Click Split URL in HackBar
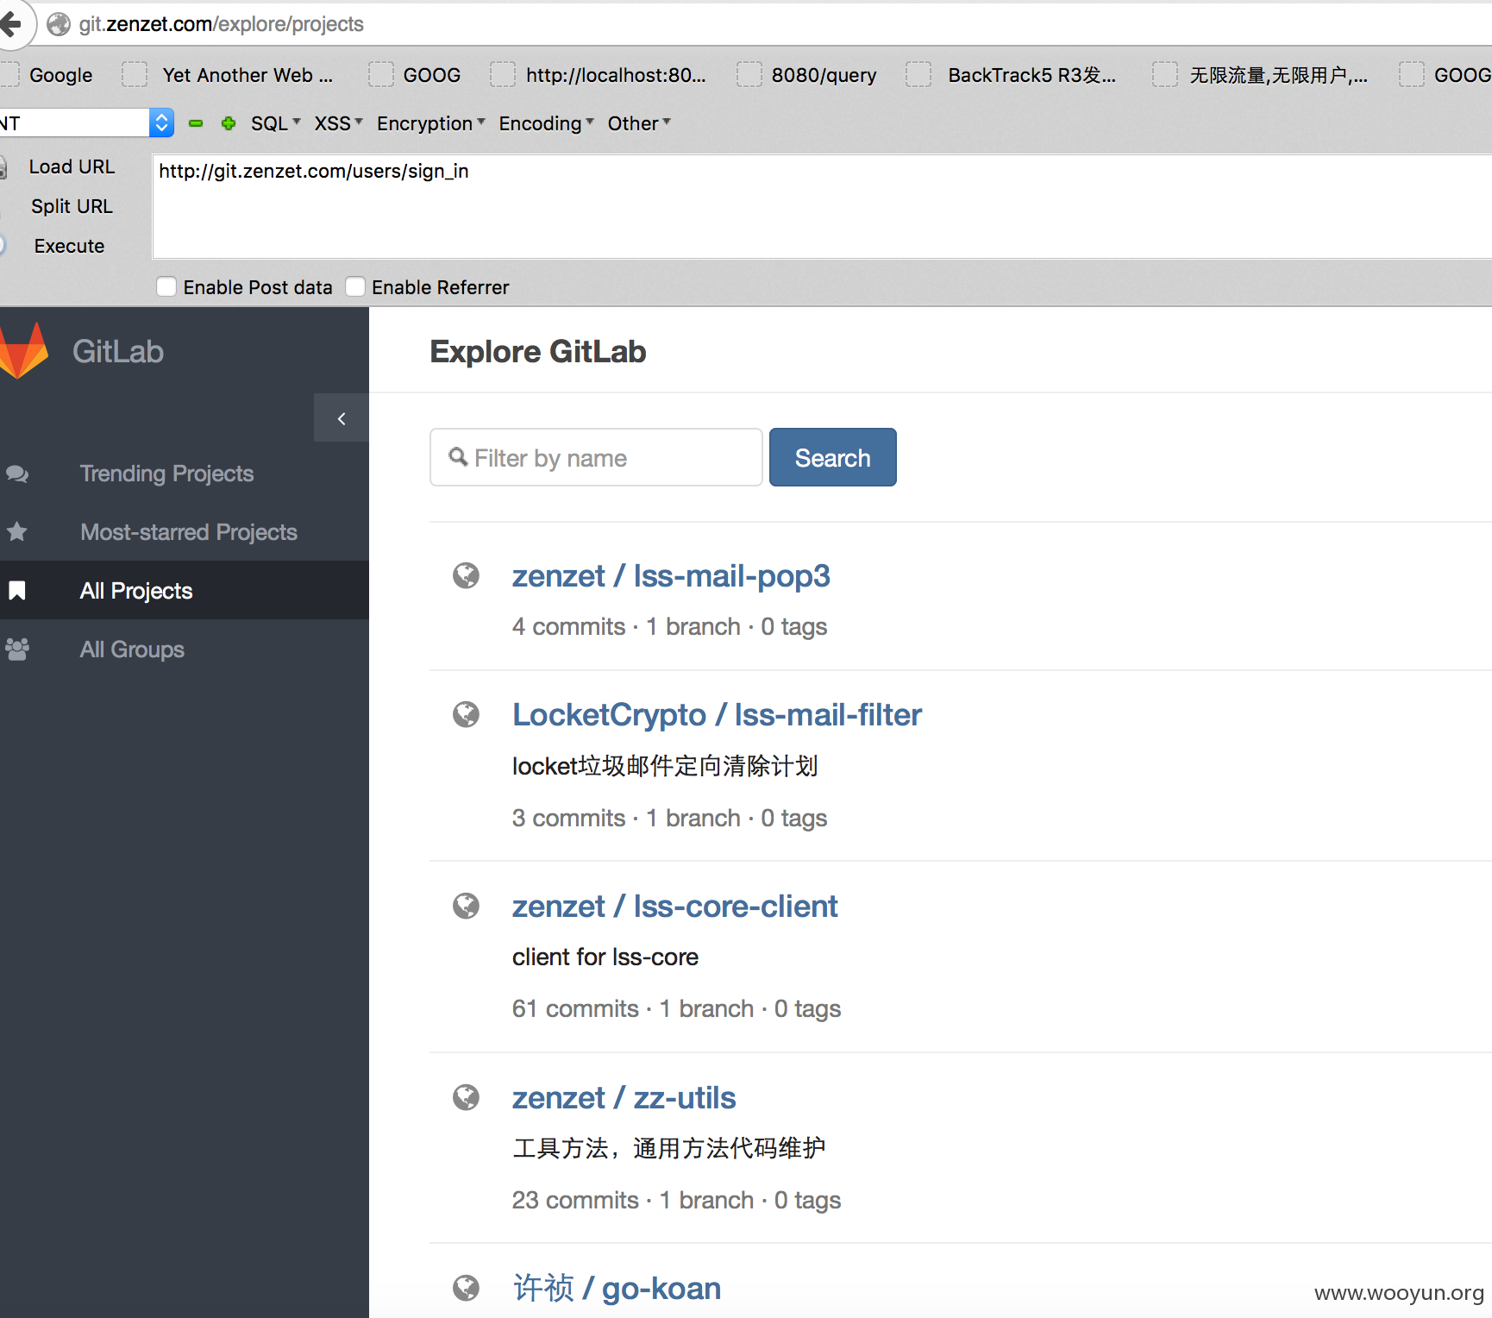This screenshot has height=1318, width=1492. click(x=72, y=206)
